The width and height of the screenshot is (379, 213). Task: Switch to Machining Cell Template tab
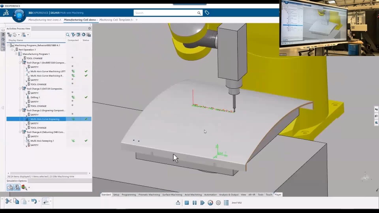116,20
